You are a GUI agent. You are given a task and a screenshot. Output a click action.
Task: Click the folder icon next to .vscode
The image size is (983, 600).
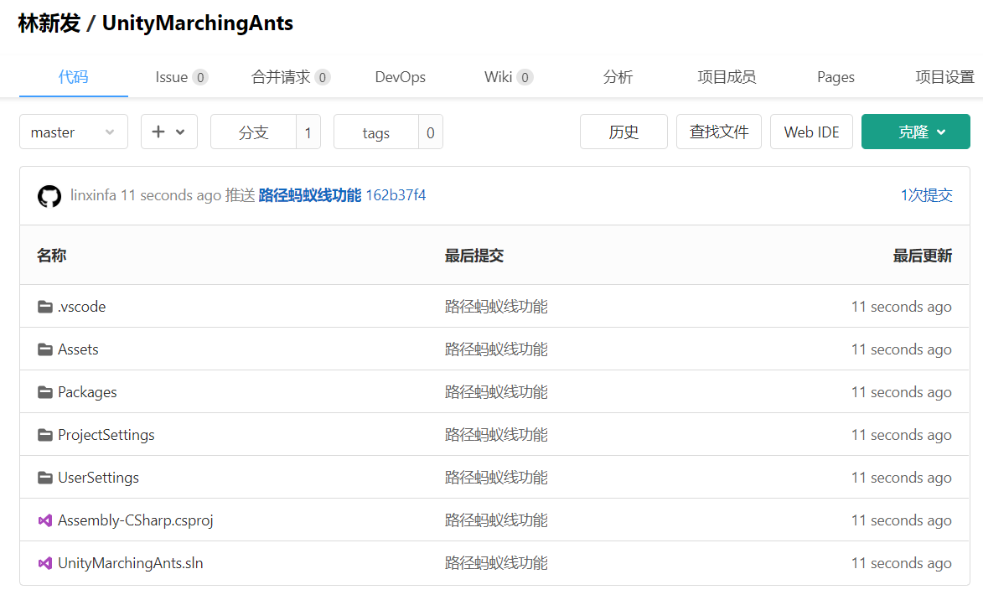[x=45, y=307]
